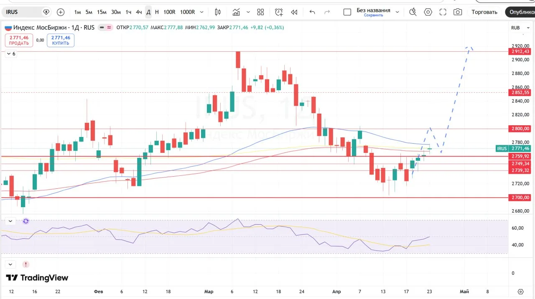Expand the timeframe list dropdown arrow
This screenshot has width=535, height=299.
pyautogui.click(x=202, y=12)
